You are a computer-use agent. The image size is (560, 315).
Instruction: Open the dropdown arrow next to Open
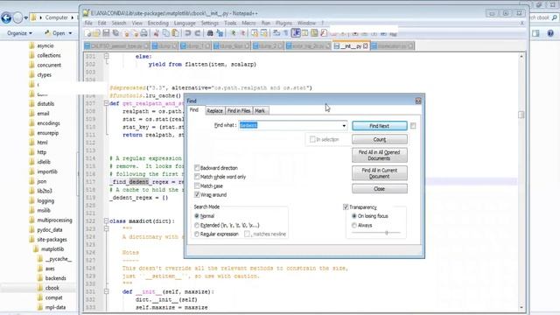pyautogui.click(x=70, y=33)
